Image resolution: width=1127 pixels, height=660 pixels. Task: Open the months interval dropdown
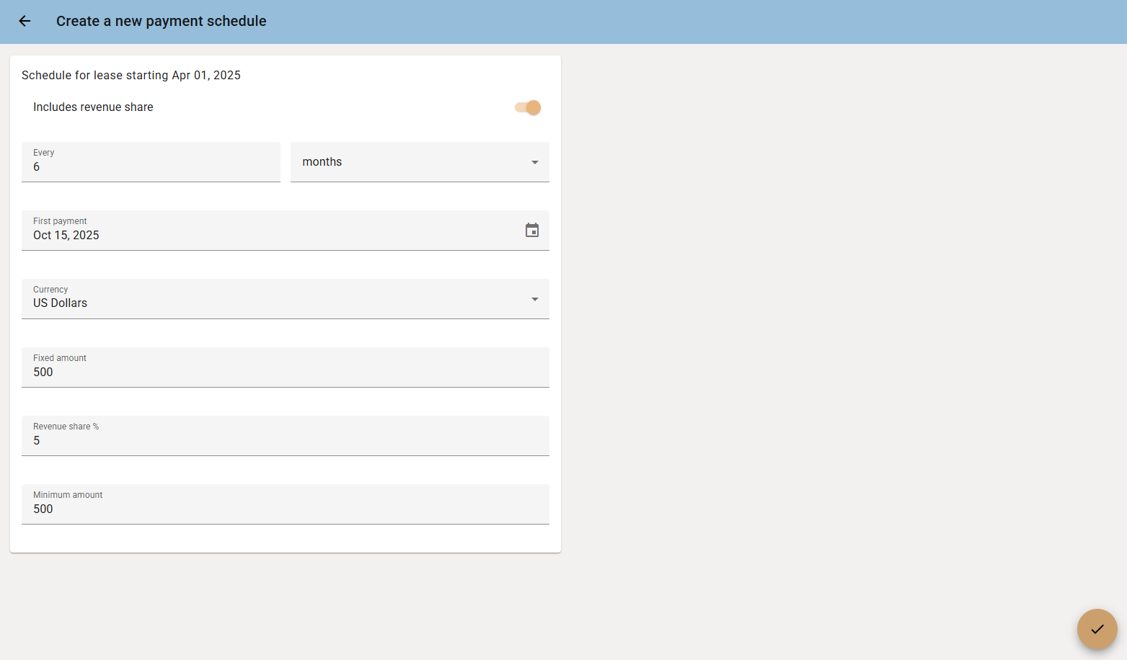420,162
